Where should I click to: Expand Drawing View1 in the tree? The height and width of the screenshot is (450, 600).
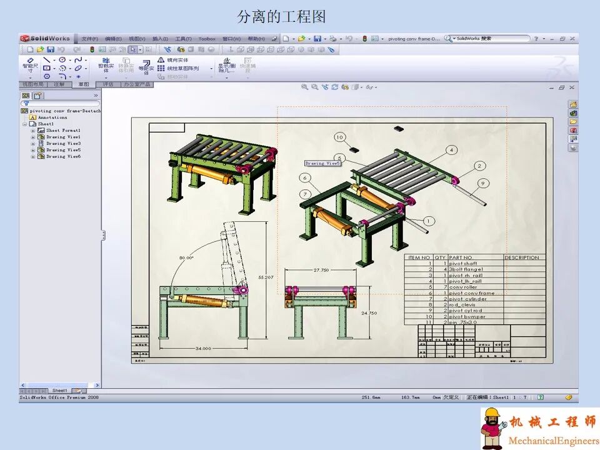[32, 137]
